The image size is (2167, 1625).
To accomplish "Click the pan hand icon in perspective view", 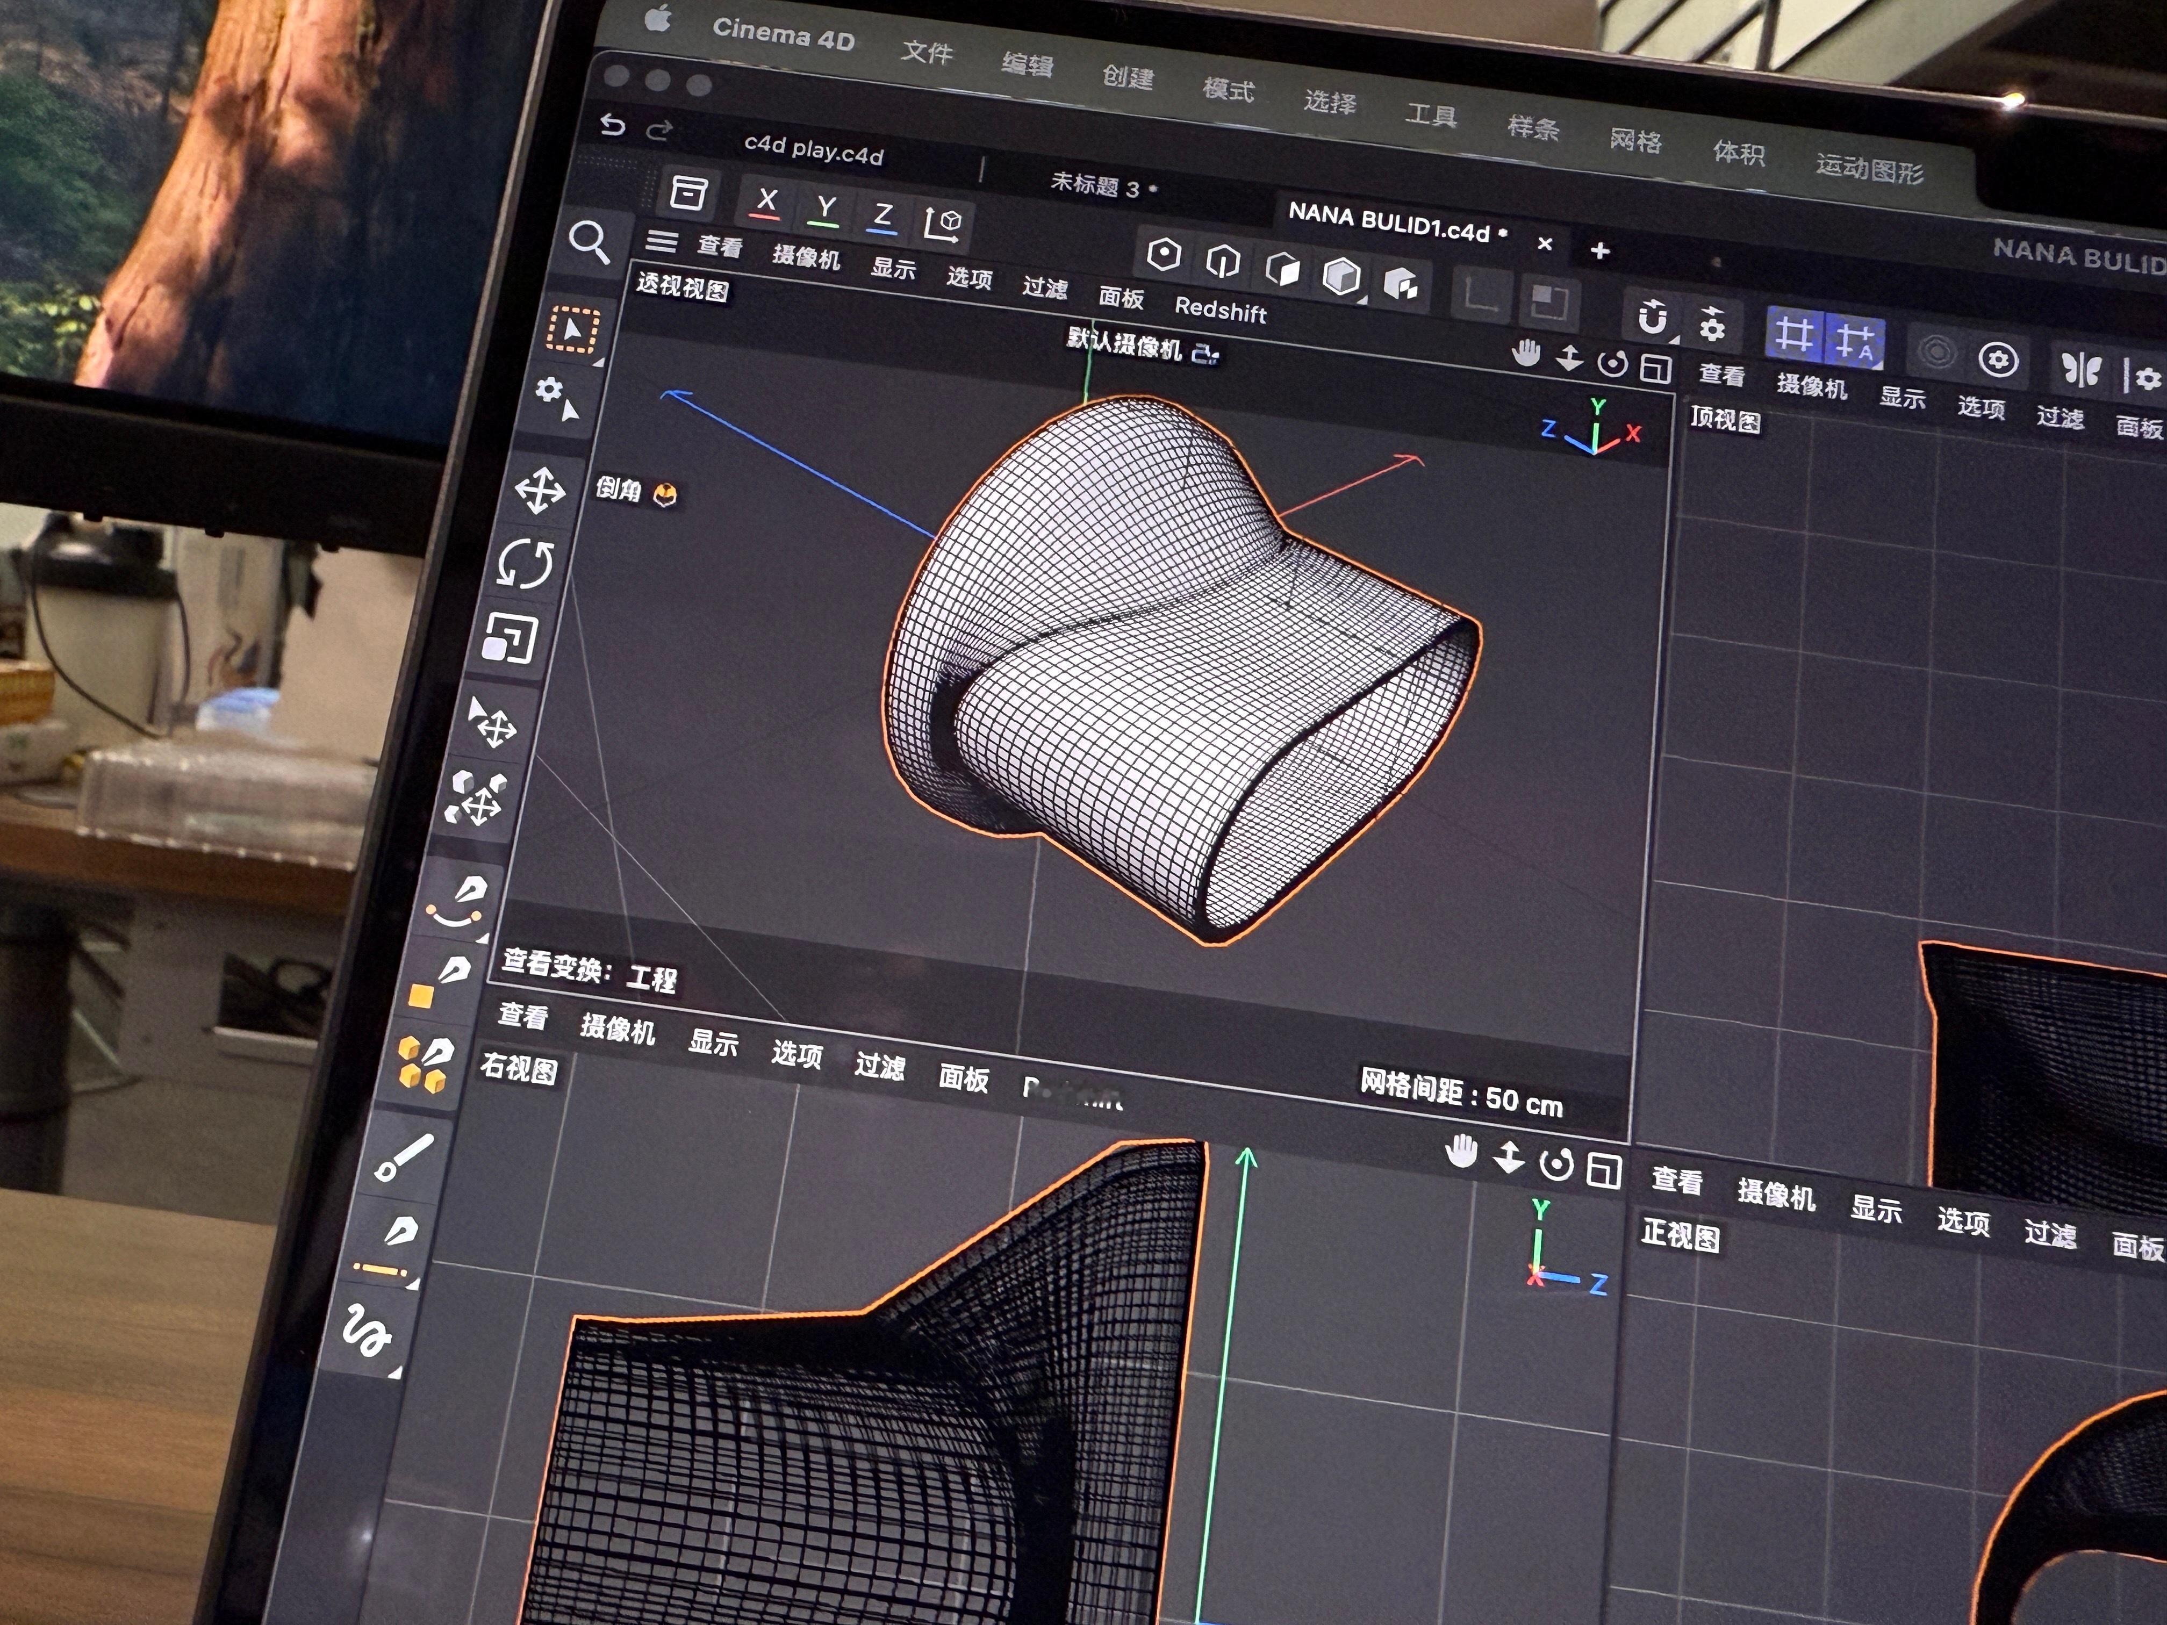I will click(1526, 353).
